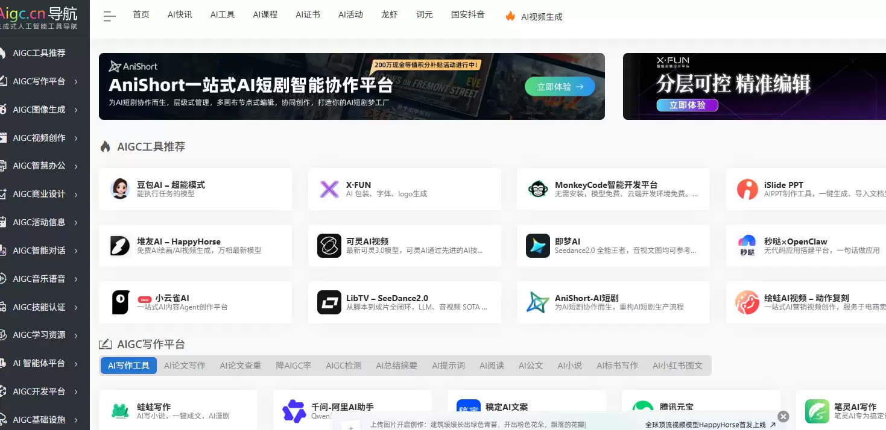
Task: Click the AniShort banner image
Action: 352,86
